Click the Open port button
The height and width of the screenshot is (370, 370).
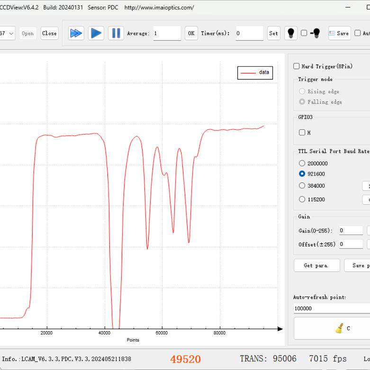27,33
